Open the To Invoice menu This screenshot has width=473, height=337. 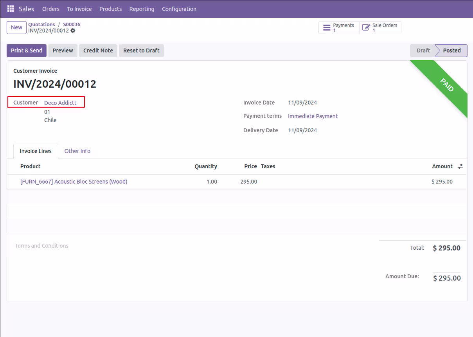79,9
